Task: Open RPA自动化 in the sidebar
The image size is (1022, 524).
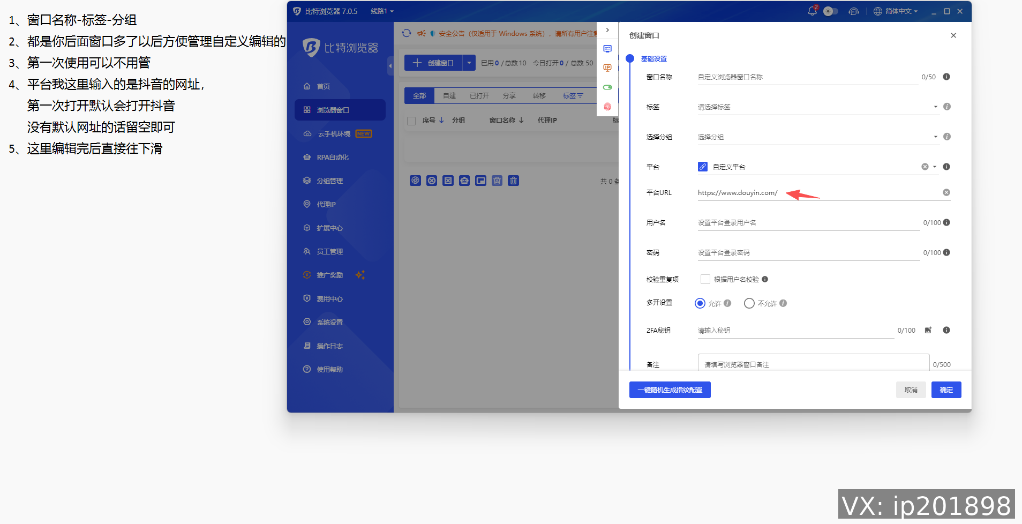Action: [340, 157]
